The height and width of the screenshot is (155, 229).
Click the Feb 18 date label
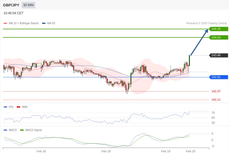coord(106,151)
